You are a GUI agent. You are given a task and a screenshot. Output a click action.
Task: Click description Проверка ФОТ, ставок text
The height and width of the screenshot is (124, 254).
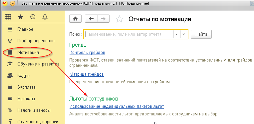pos(161,63)
